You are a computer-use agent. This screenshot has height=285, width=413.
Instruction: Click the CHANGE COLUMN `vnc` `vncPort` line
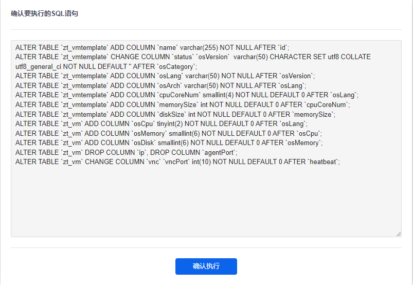coord(177,162)
